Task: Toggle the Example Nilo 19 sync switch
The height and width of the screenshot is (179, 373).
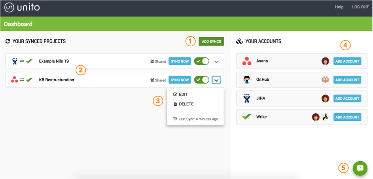Action: [x=202, y=61]
